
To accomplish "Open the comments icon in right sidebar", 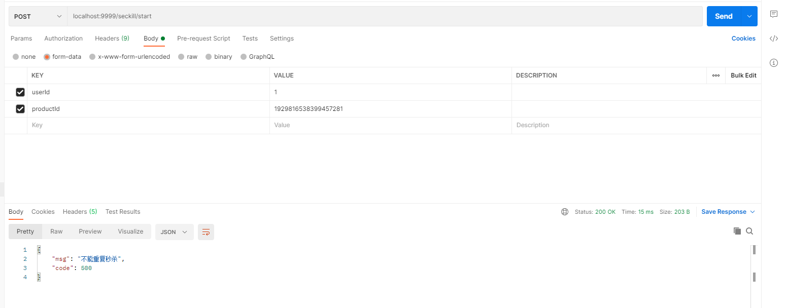I will tap(774, 14).
